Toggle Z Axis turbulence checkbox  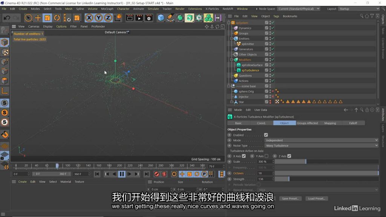click(x=289, y=156)
